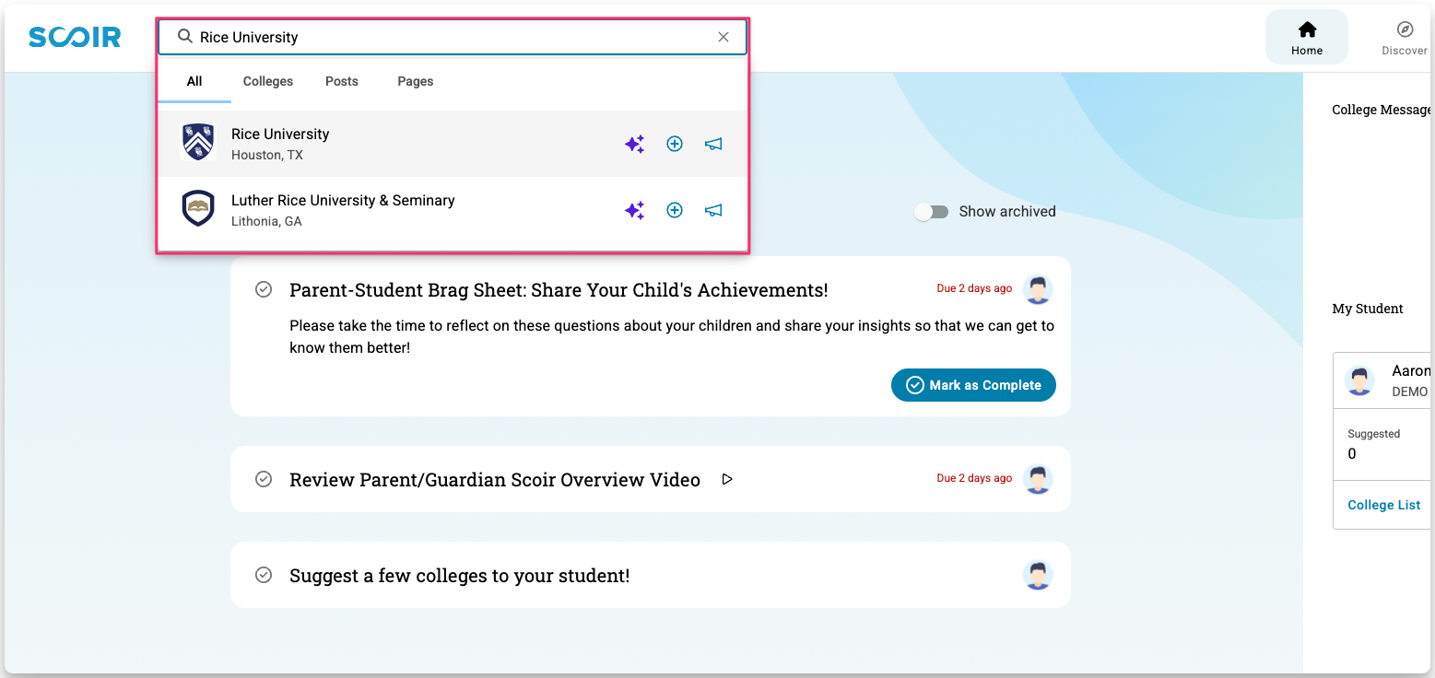Switch to the Colleges tab
The width and height of the screenshot is (1435, 678).
(x=268, y=81)
